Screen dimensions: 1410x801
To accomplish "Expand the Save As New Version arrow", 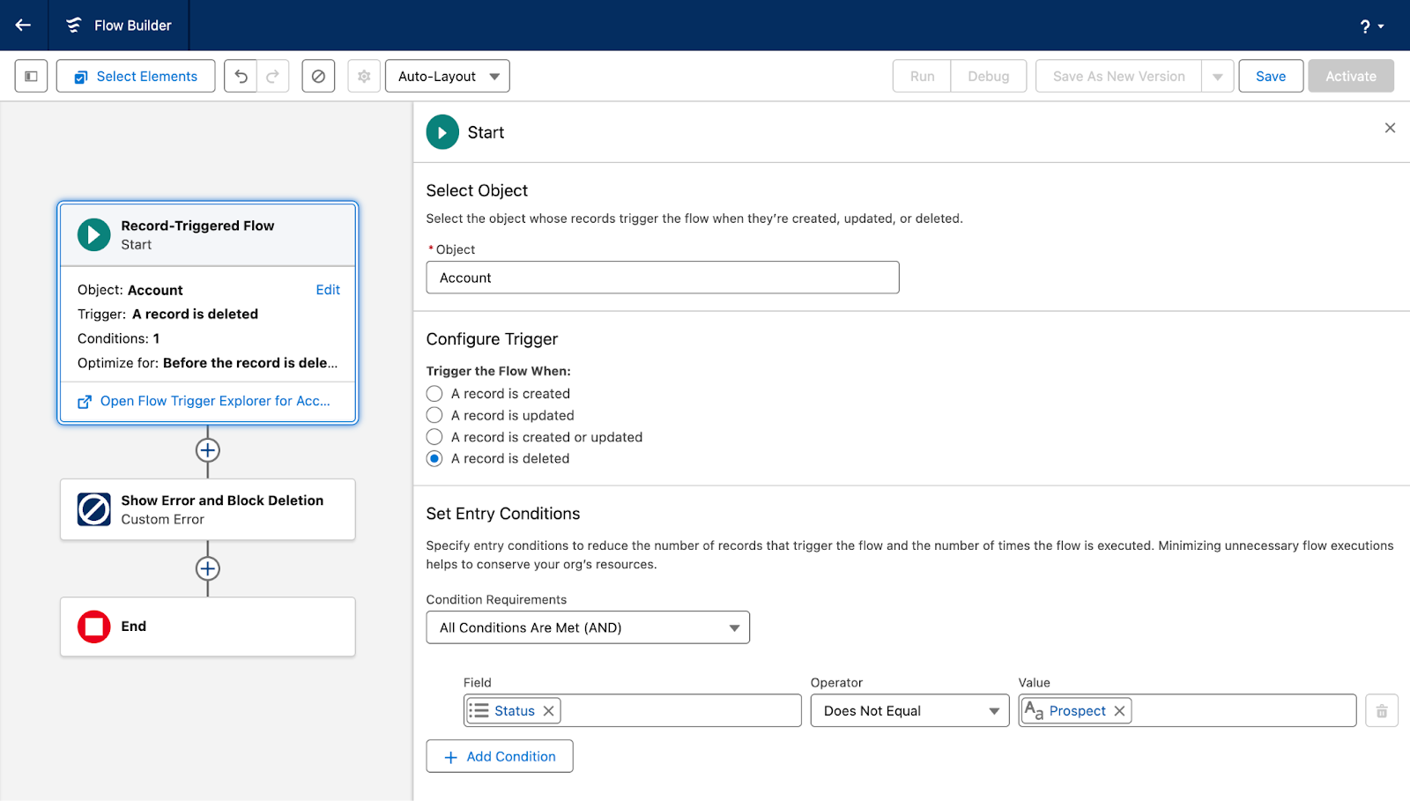I will pyautogui.click(x=1218, y=77).
